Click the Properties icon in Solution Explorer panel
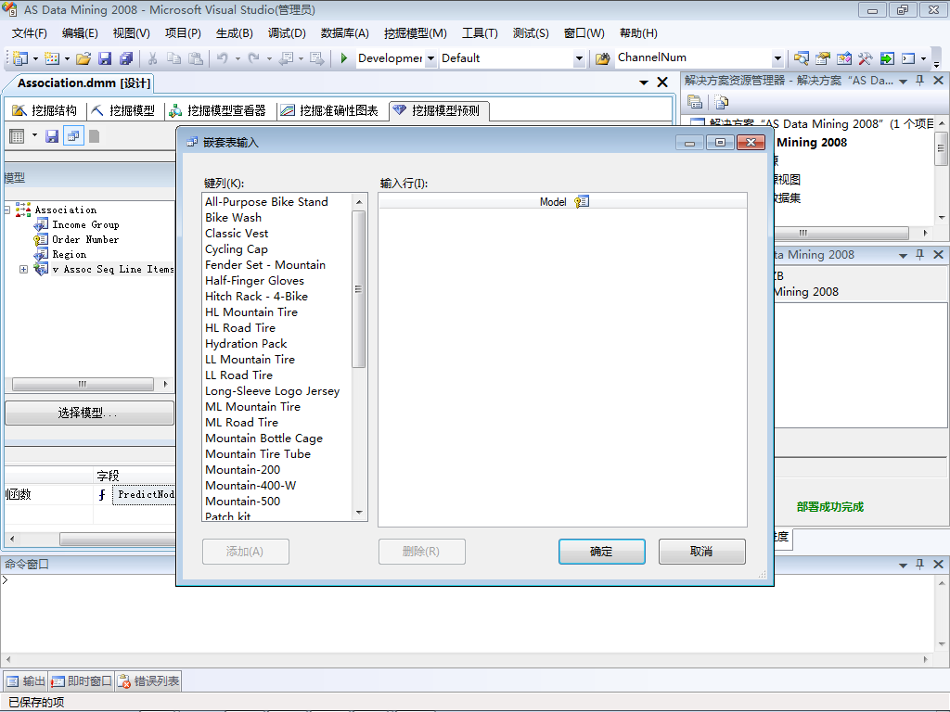 click(x=695, y=102)
